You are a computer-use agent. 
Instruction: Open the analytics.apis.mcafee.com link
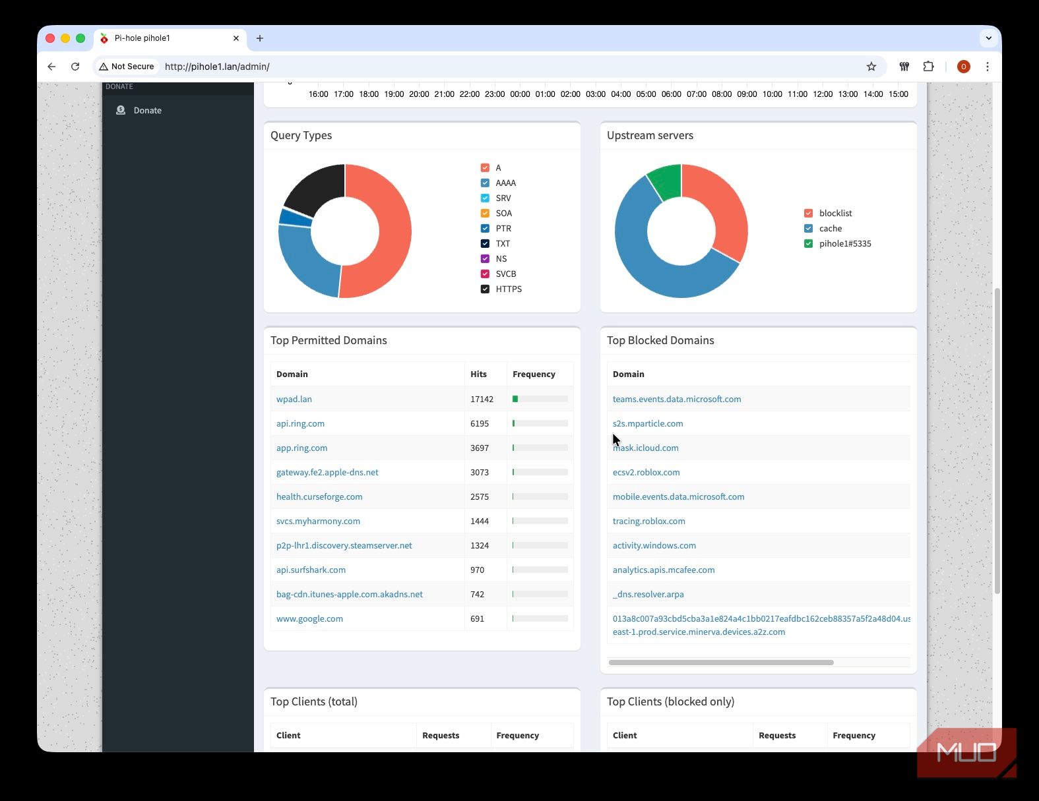point(664,570)
